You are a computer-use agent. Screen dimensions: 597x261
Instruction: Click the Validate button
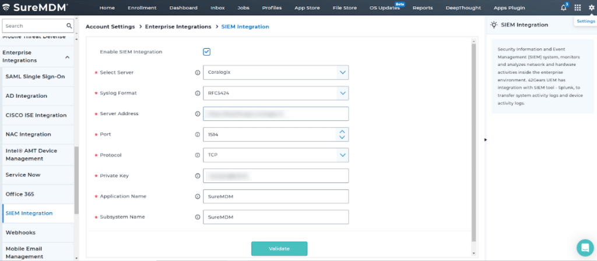279,249
